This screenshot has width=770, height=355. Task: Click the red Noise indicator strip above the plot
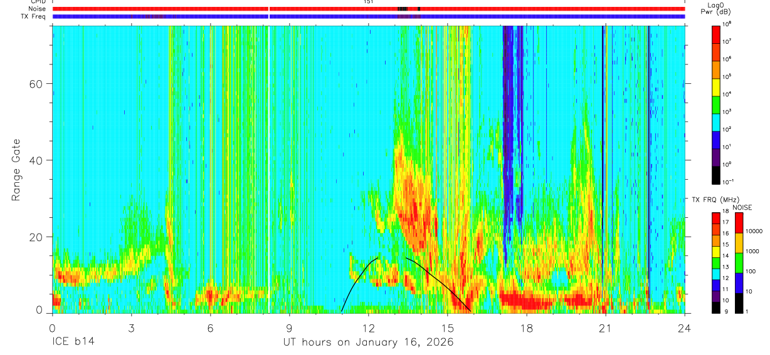(369, 9)
